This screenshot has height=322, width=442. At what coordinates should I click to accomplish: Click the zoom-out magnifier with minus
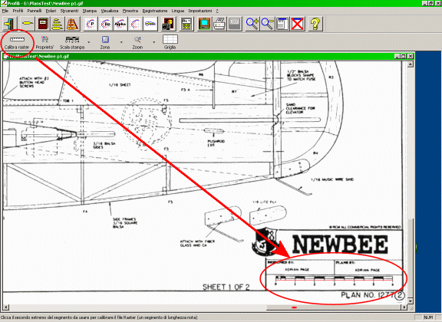(x=267, y=24)
